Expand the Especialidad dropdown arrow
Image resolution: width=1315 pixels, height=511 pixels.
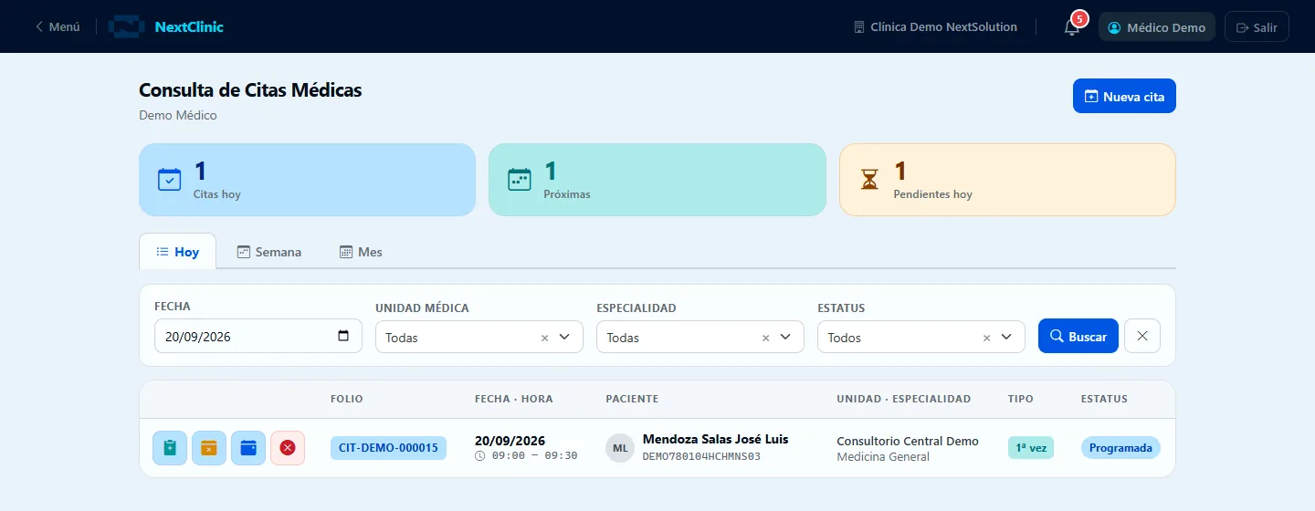(785, 337)
